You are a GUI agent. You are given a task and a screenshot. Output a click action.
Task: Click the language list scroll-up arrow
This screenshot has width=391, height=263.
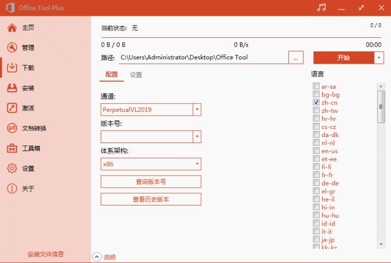(x=381, y=86)
